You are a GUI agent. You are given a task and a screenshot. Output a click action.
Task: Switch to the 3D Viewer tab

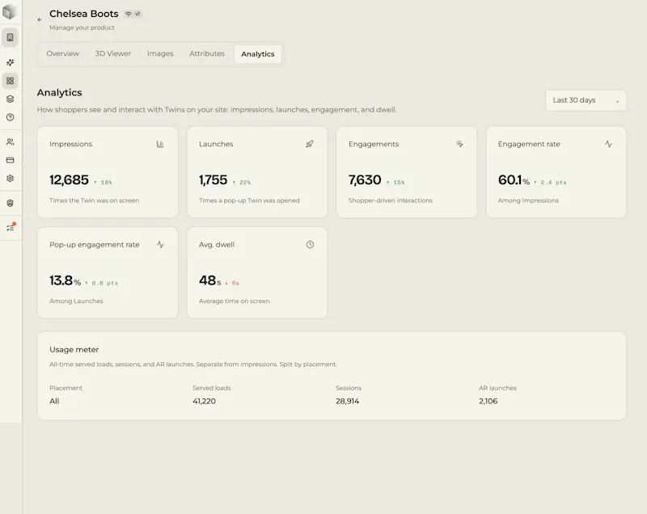click(x=113, y=53)
